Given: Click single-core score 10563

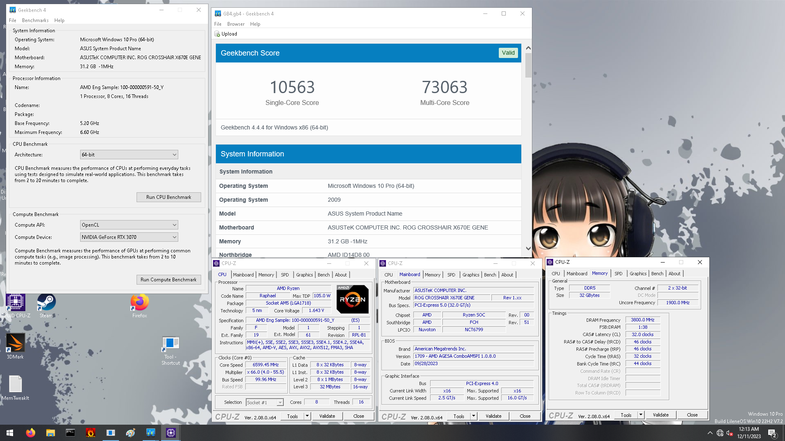Looking at the screenshot, I should (x=292, y=87).
